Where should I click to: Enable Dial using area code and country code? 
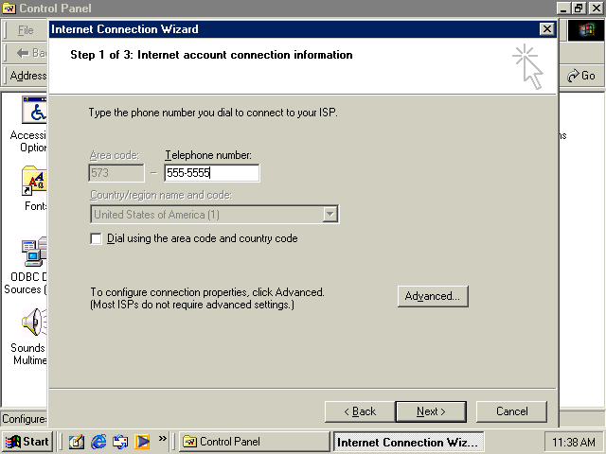[96, 238]
